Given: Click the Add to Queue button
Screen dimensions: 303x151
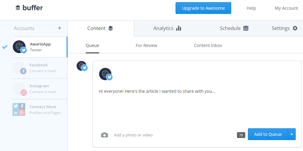Looking at the screenshot, I should tap(268, 134).
